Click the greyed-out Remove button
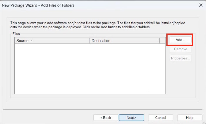 (180, 49)
